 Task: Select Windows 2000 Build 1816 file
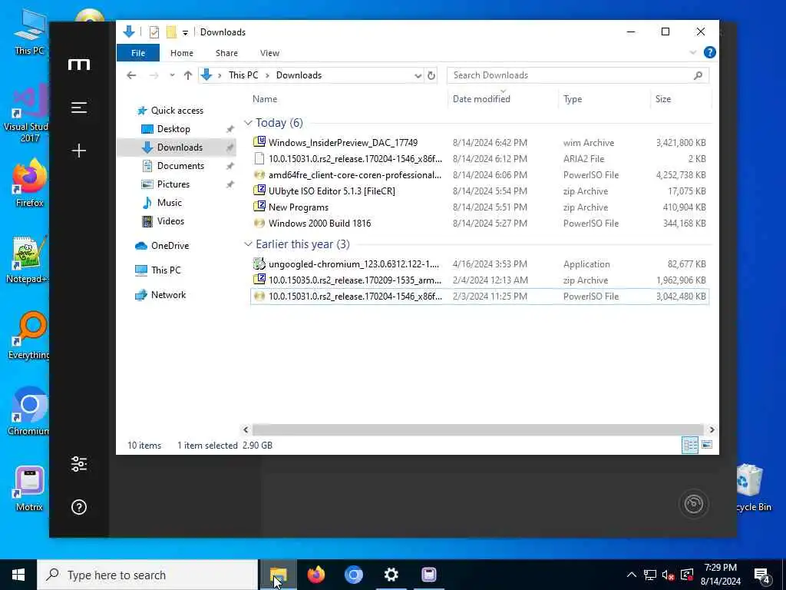coord(479,224)
